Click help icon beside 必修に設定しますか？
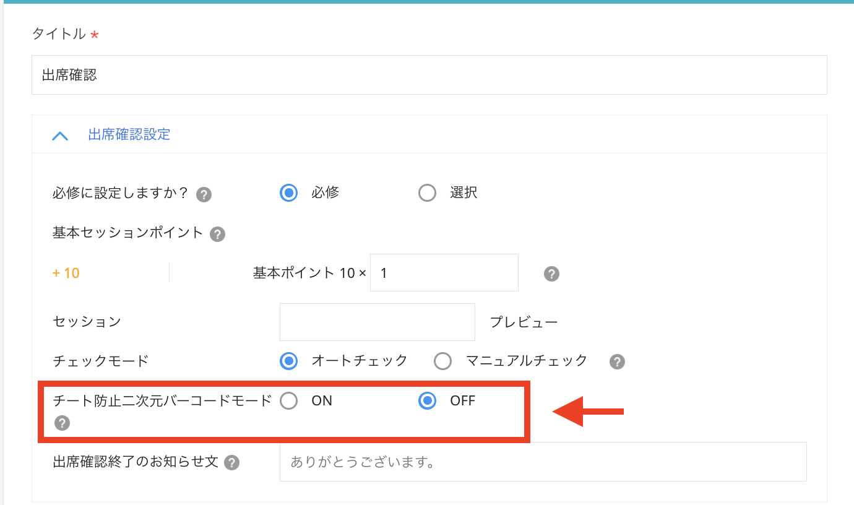 [x=204, y=195]
